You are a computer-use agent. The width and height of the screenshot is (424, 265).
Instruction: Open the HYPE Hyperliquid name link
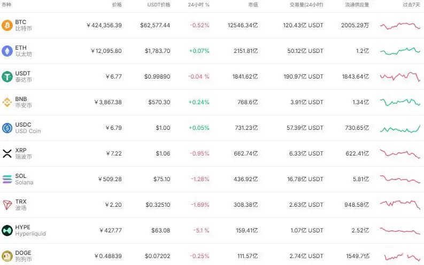(x=30, y=230)
